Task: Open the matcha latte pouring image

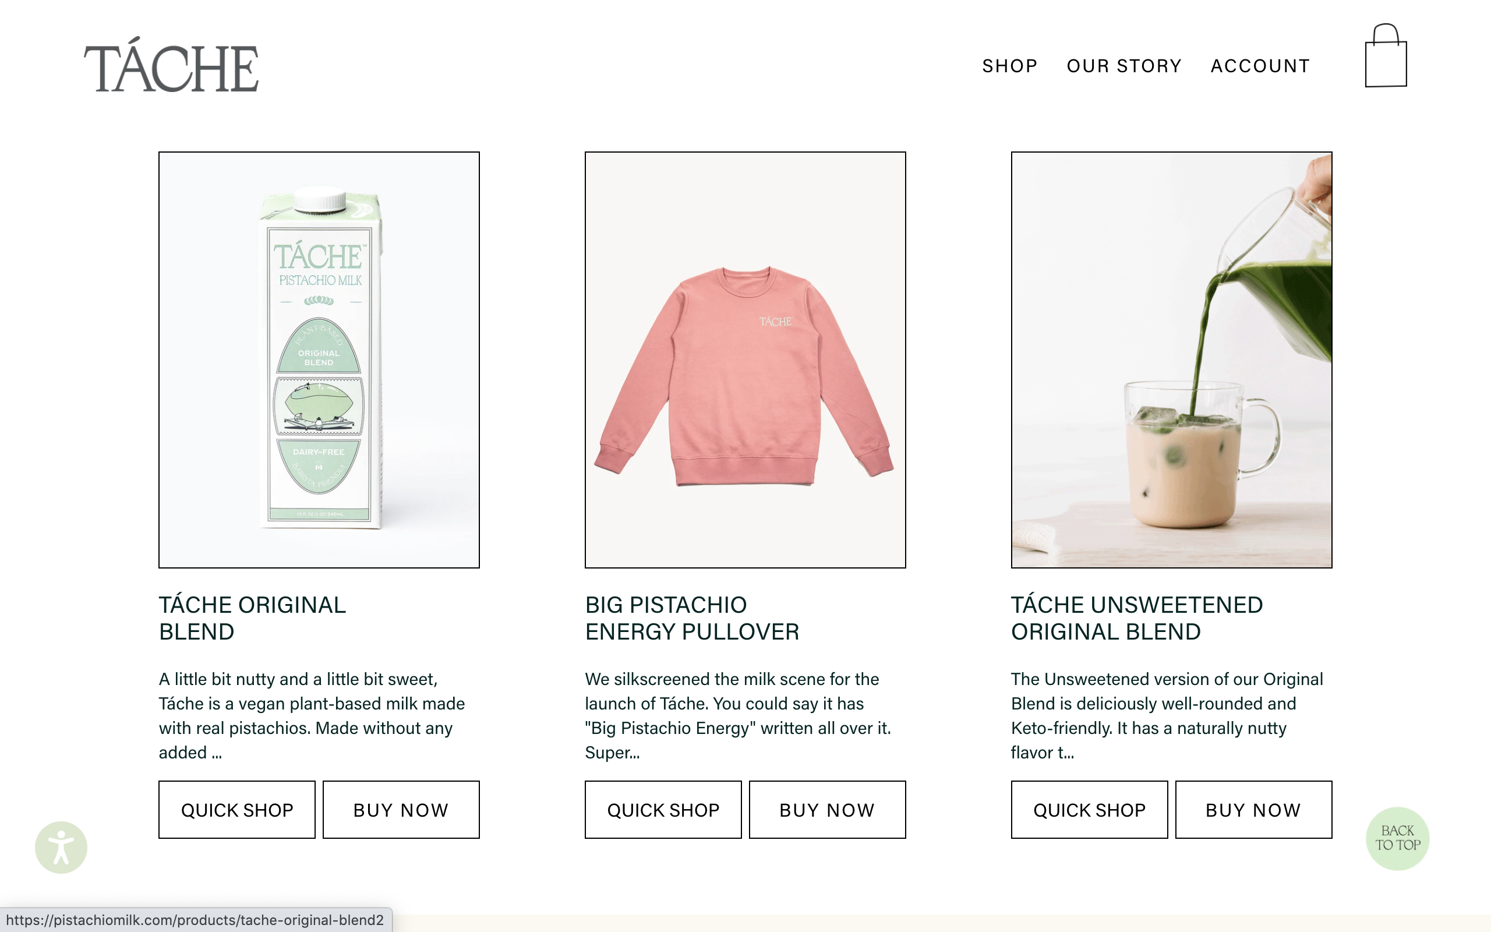Action: 1171,359
